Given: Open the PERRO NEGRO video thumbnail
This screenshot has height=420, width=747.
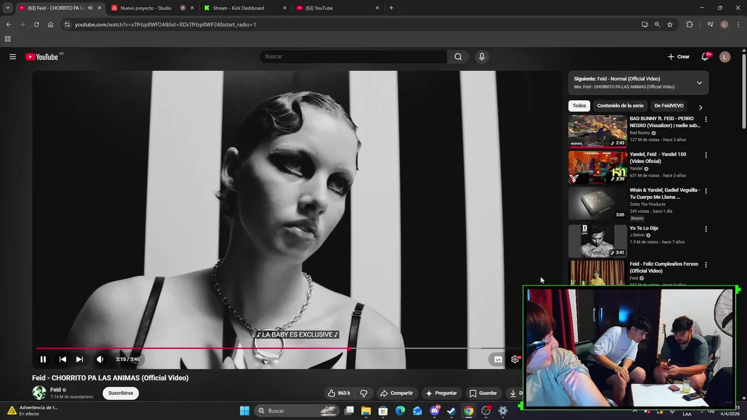Looking at the screenshot, I should [597, 131].
